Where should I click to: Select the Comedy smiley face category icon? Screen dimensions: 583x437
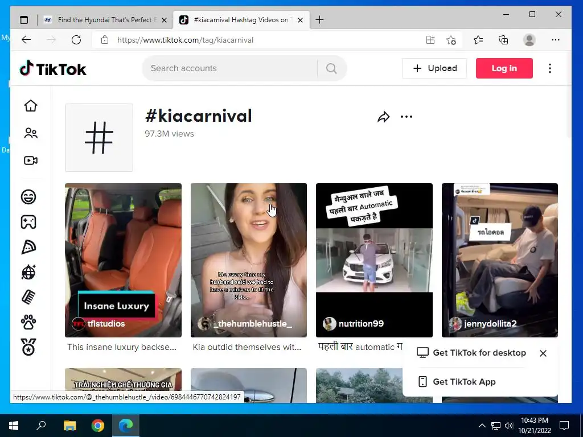[28, 196]
